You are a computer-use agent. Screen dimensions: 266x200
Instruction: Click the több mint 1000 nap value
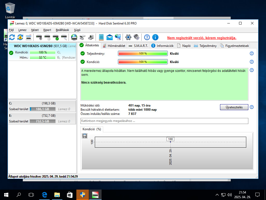pos(143,110)
